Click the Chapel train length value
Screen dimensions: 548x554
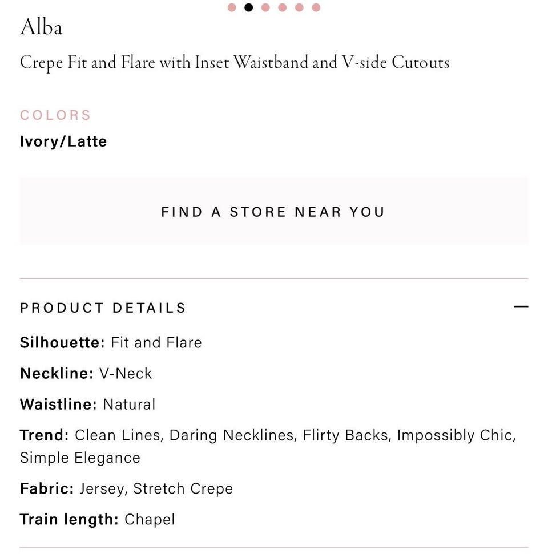click(150, 520)
